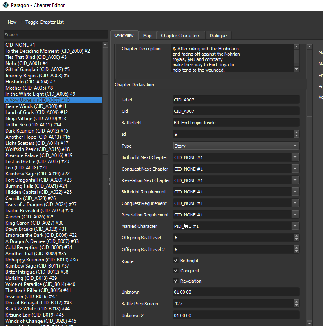323x326 pixels.
Task: Select A Vow Upheld chapter row
Action: pyautogui.click(x=53, y=100)
